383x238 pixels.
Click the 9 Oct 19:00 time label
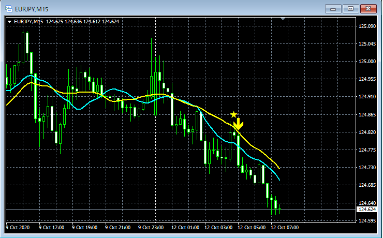coord(84,228)
